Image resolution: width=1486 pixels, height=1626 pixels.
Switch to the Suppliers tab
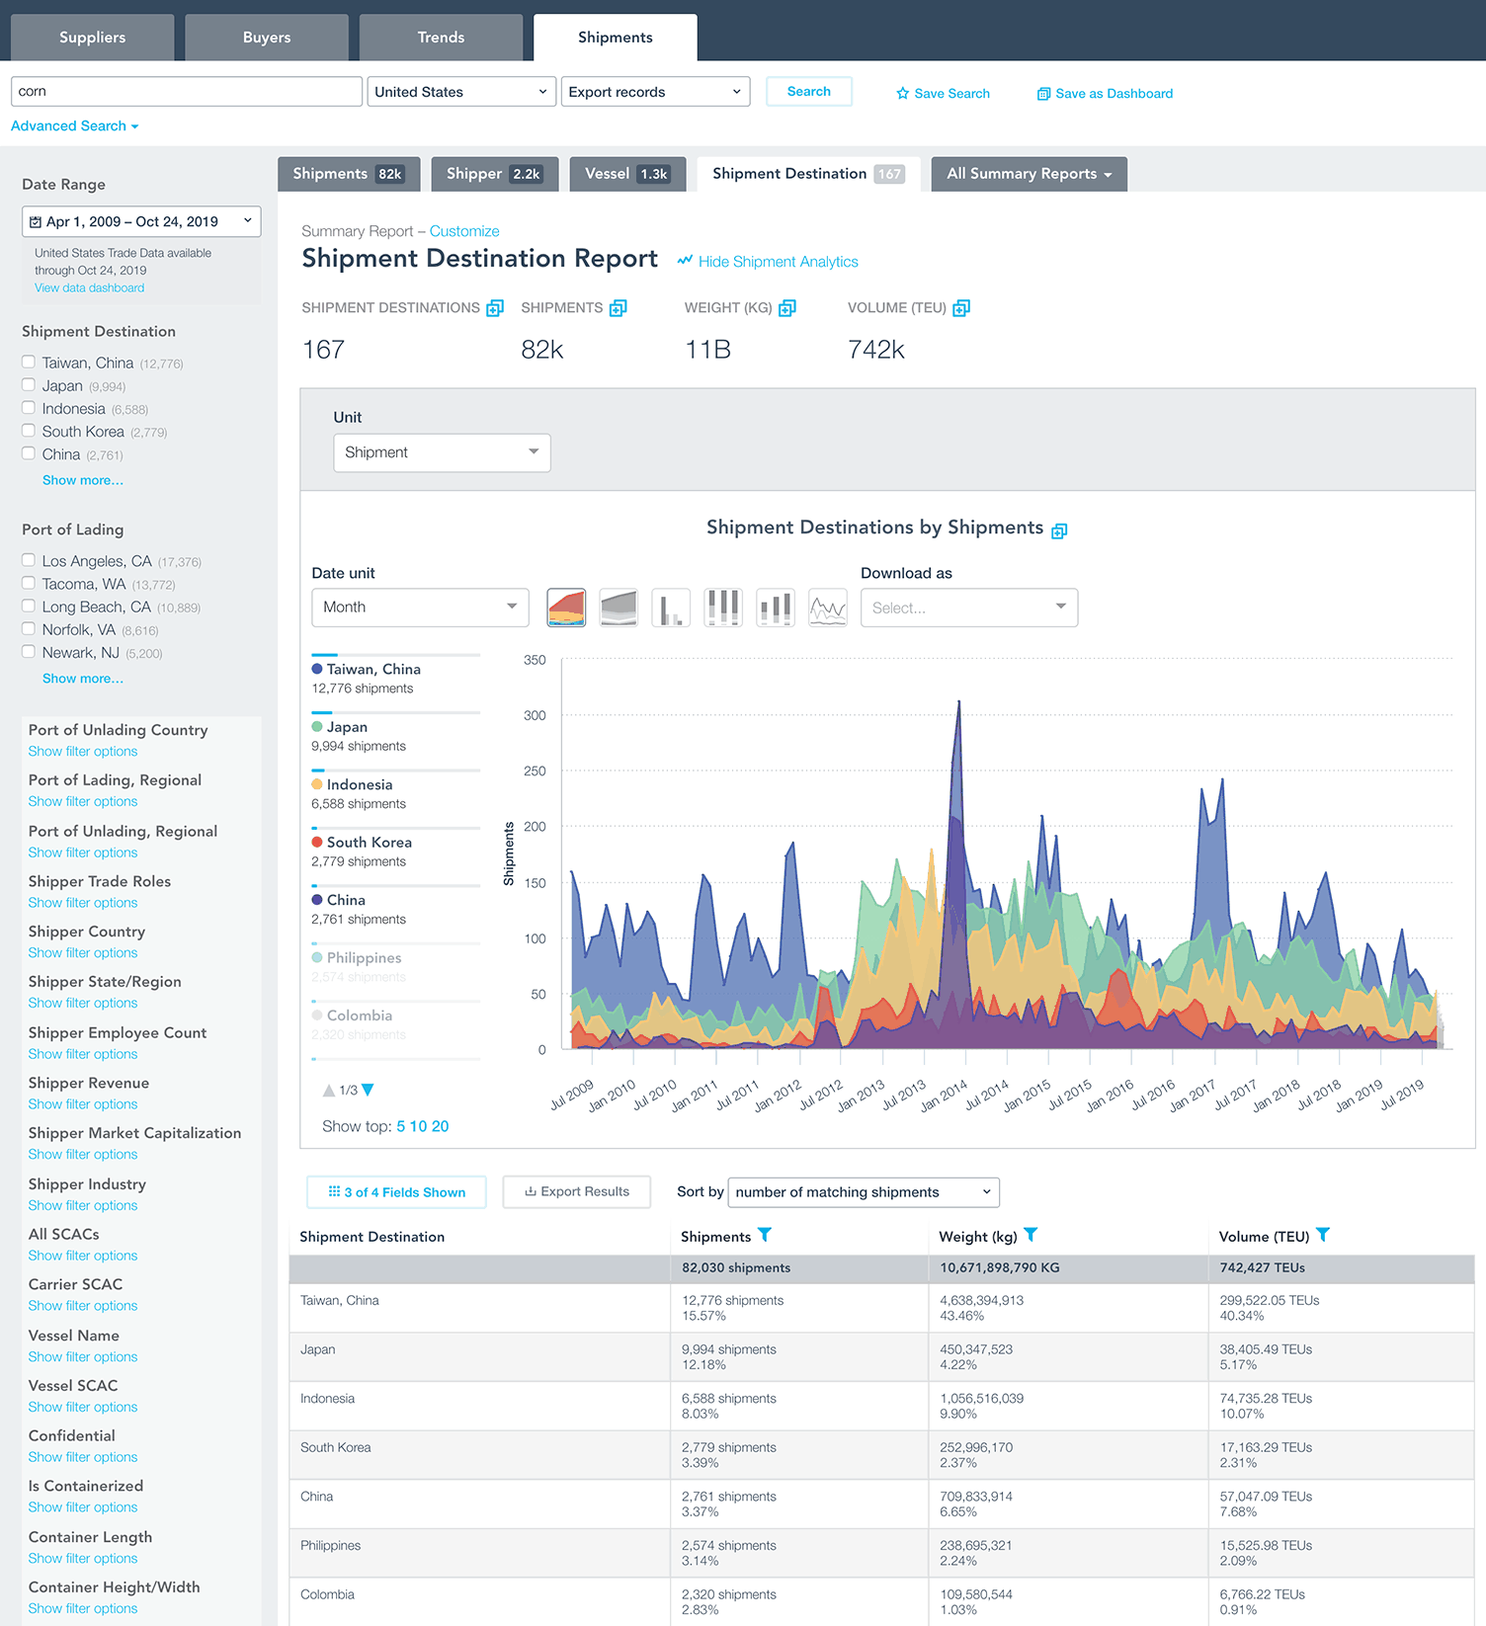tap(93, 38)
